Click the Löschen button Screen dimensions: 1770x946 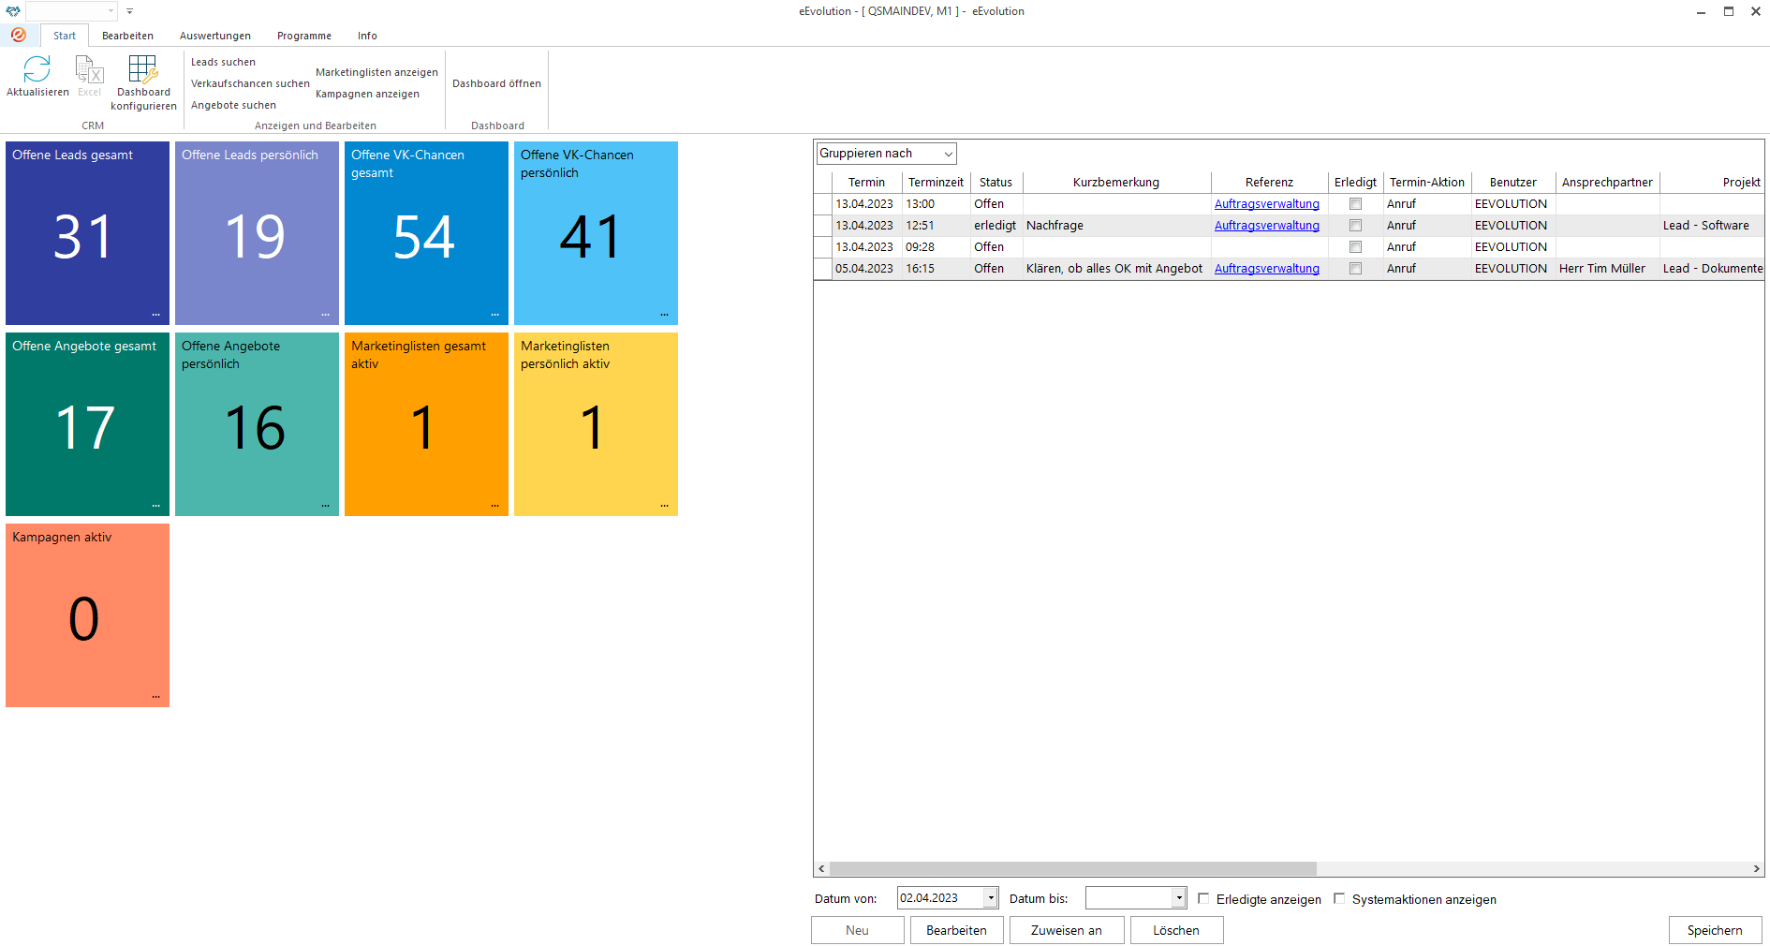pos(1176,930)
